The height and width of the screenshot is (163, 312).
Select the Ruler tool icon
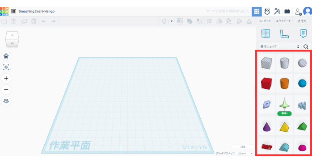click(284, 33)
